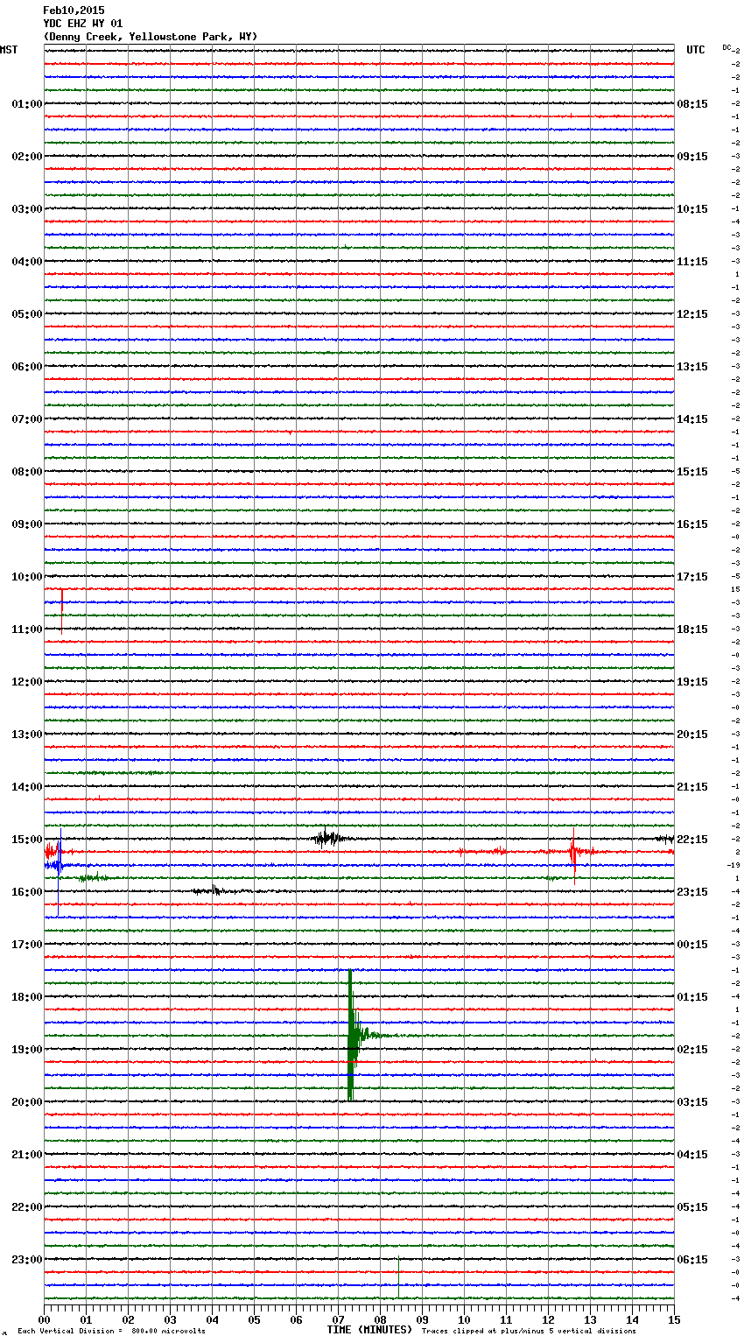This screenshot has width=744, height=1343.
Task: Click the 15:00 MST time label
Action: [x=26, y=840]
